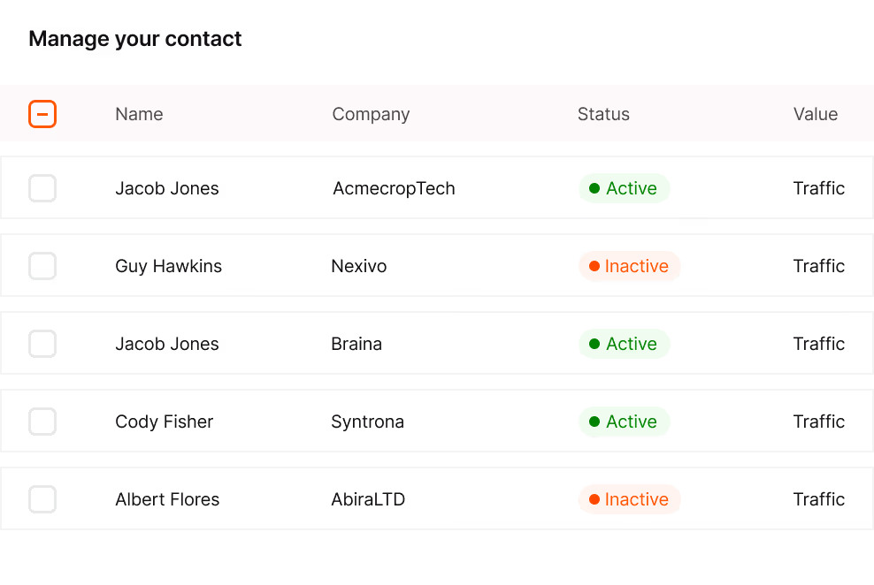Open the Albert Flores contact name

[167, 499]
